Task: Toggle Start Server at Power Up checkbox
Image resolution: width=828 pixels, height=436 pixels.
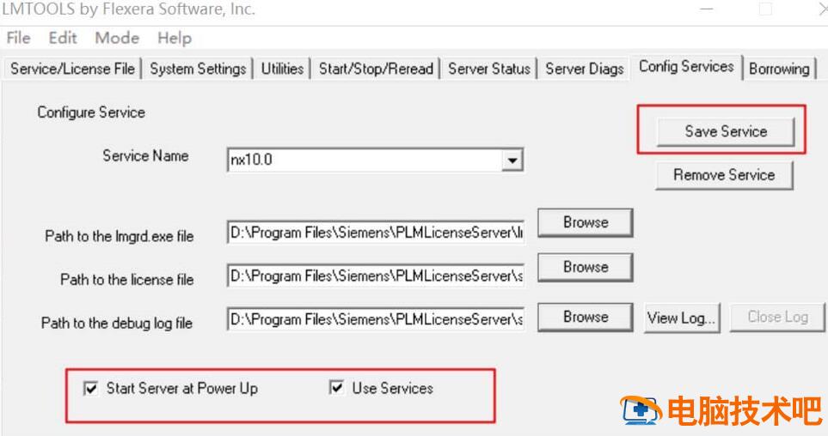Action: tap(91, 389)
